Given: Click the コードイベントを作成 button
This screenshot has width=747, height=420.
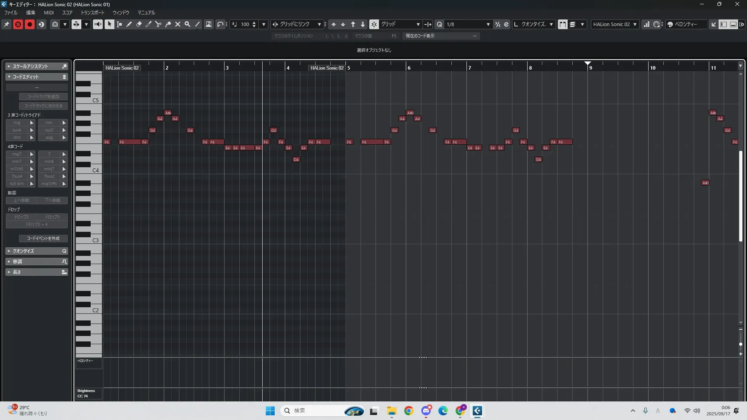Looking at the screenshot, I should 43,238.
